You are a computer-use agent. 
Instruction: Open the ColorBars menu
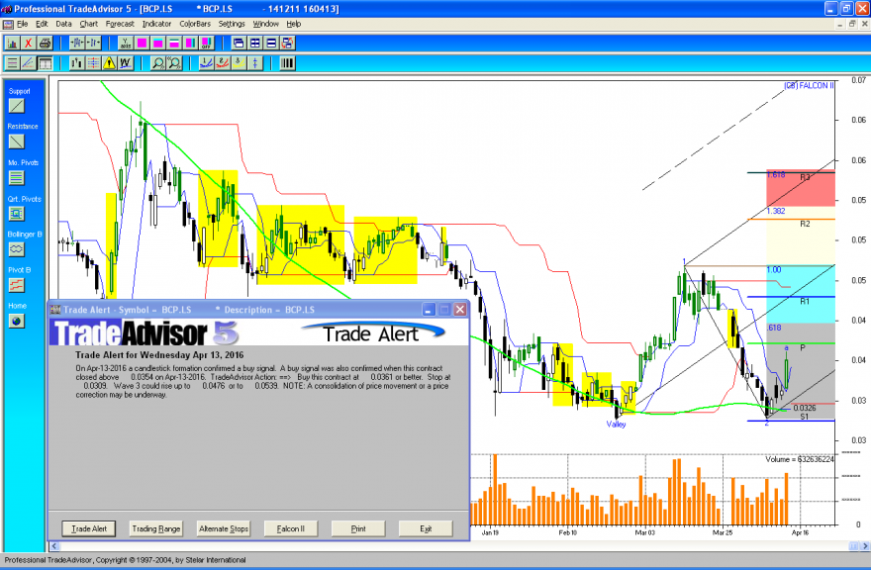pos(194,24)
